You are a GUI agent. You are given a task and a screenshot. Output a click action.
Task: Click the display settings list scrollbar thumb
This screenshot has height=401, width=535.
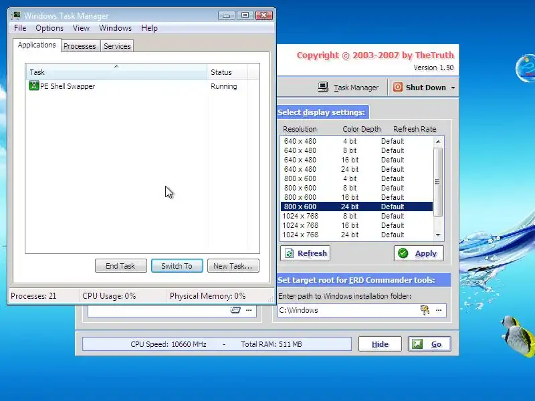tap(439, 182)
